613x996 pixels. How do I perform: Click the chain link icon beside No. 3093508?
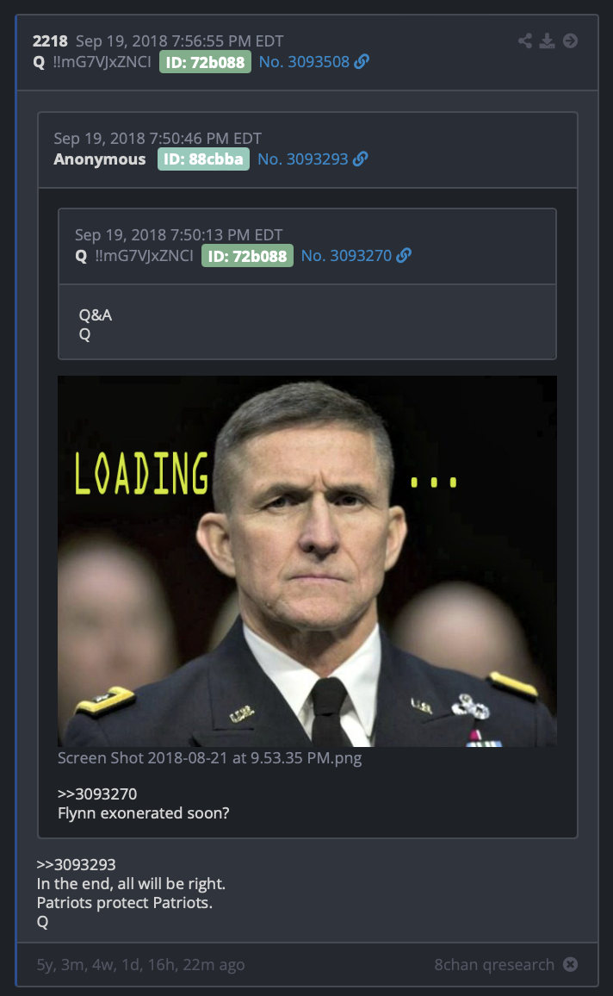point(362,62)
